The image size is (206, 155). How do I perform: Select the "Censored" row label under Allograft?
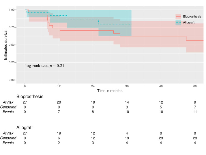[x=8, y=138]
